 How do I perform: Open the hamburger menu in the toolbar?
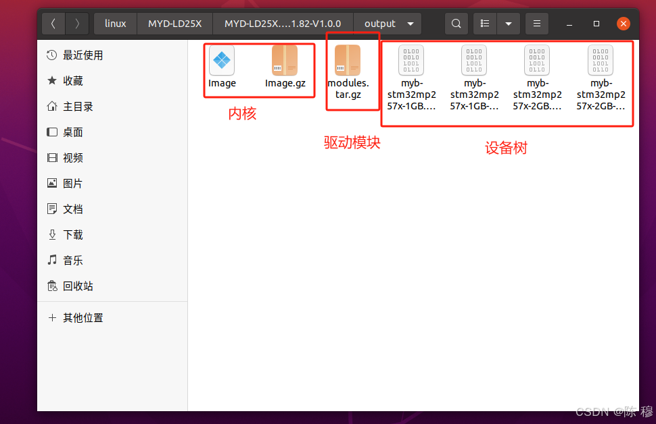click(x=536, y=23)
